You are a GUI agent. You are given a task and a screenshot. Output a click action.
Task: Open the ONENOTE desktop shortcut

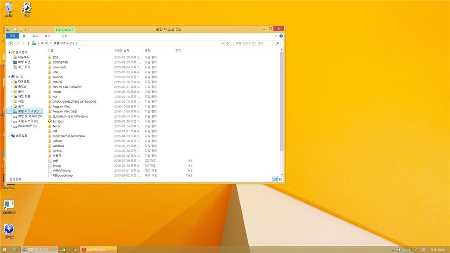(x=9, y=207)
